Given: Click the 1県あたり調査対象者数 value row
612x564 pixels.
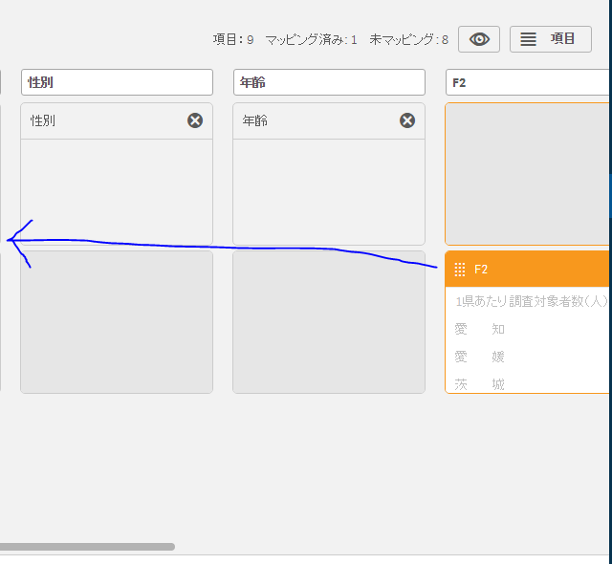Looking at the screenshot, I should pyautogui.click(x=532, y=301).
